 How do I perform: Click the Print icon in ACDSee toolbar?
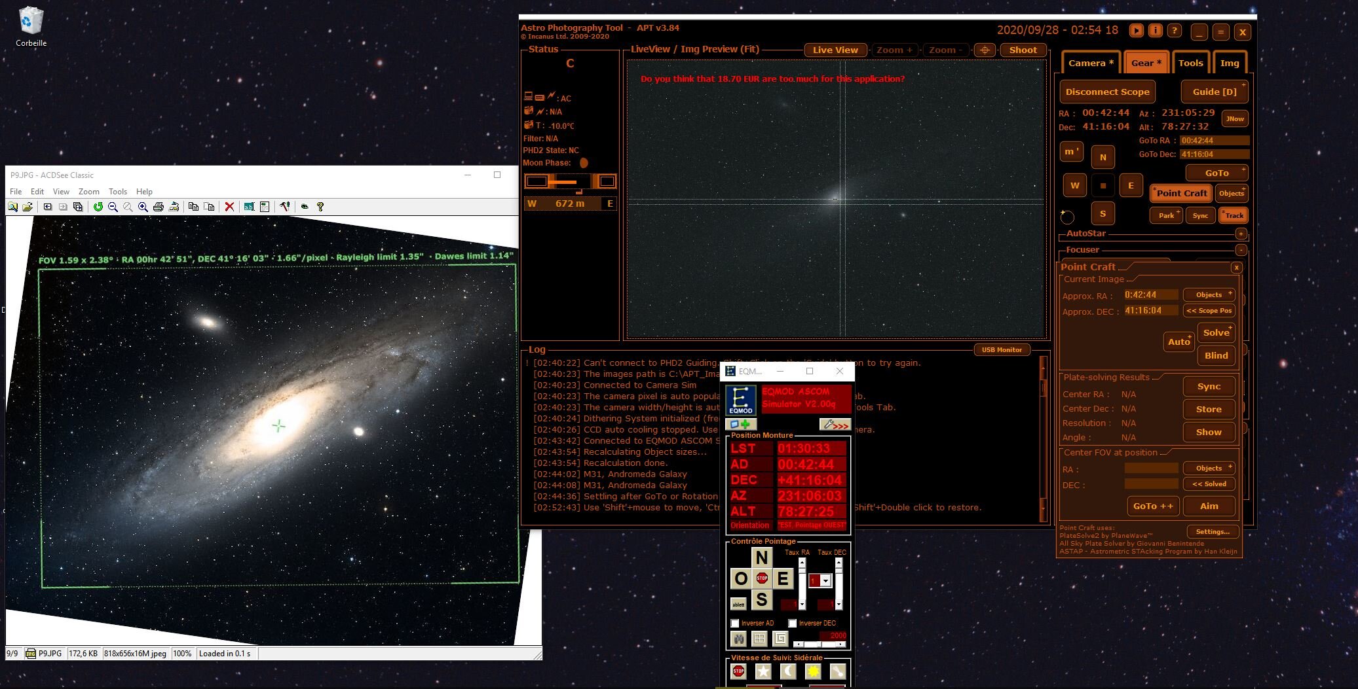158,207
